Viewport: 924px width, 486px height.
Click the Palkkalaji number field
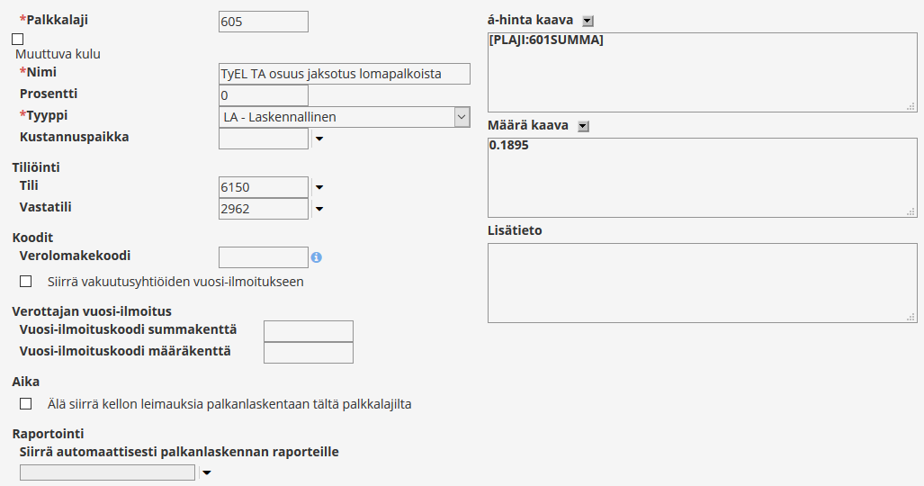(x=263, y=22)
